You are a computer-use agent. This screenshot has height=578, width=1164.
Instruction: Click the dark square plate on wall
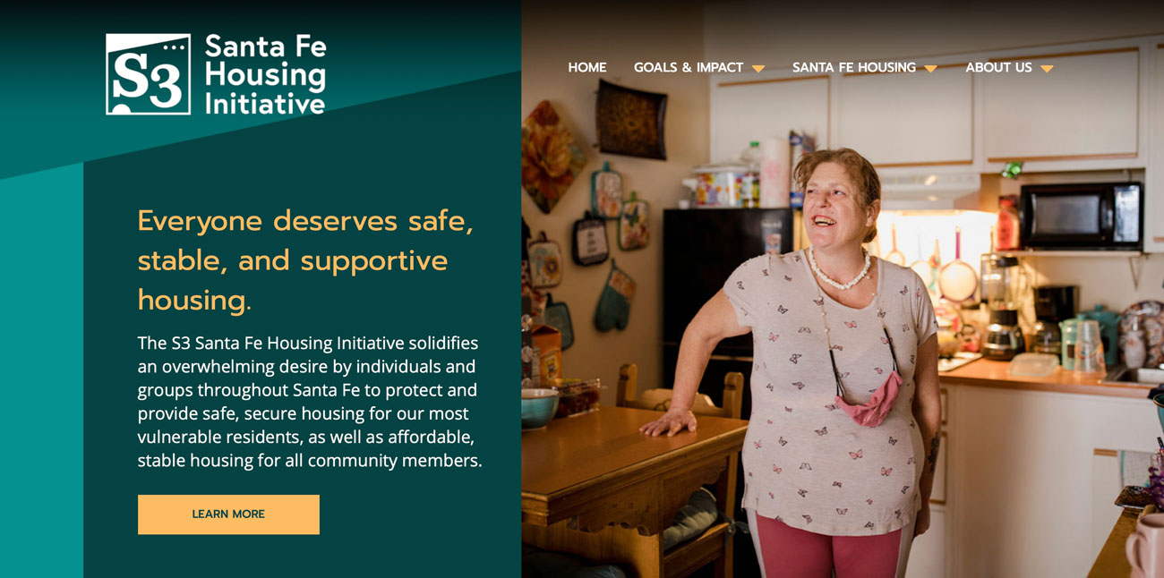point(631,119)
